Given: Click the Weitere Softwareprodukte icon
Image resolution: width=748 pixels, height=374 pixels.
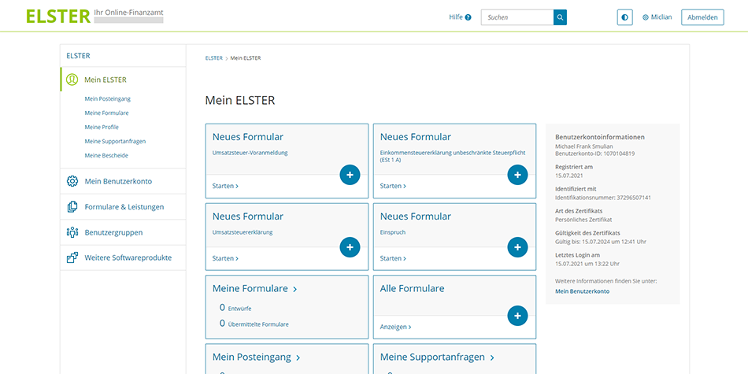Looking at the screenshot, I should coord(72,258).
